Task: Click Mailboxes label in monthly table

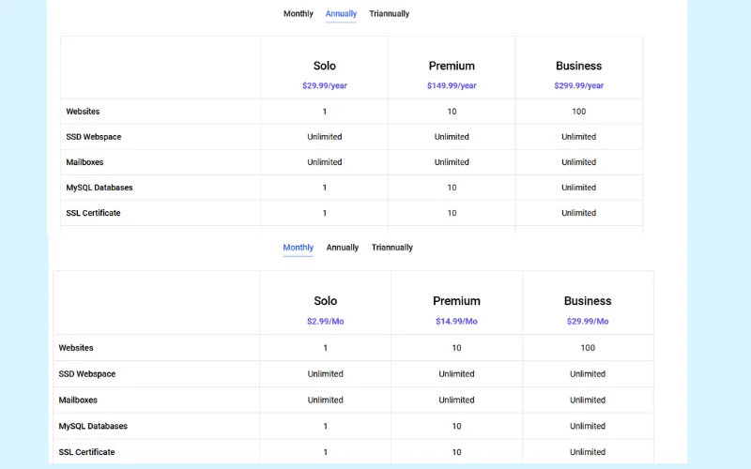Action: pos(78,401)
